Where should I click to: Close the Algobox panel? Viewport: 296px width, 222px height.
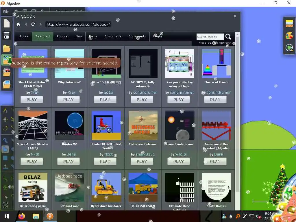point(235,16)
